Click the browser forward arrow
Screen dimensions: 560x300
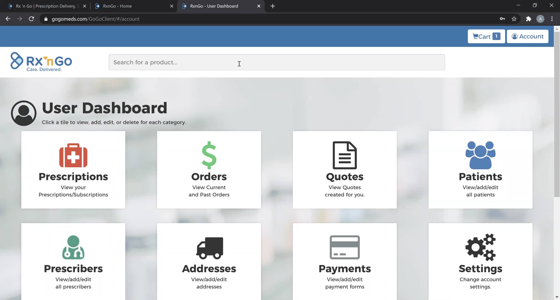(20, 19)
